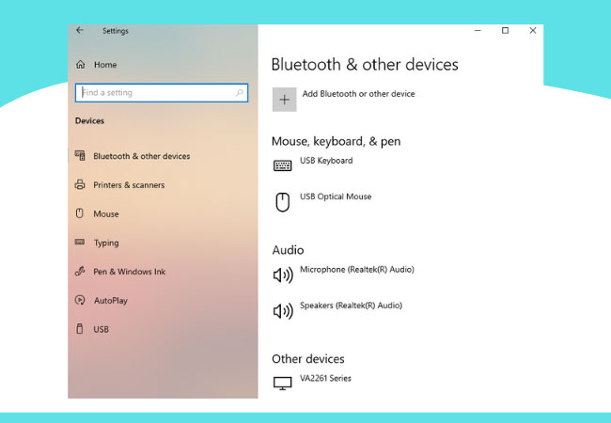Image resolution: width=611 pixels, height=423 pixels.
Task: Open Printers & scanners settings
Action: 129,185
